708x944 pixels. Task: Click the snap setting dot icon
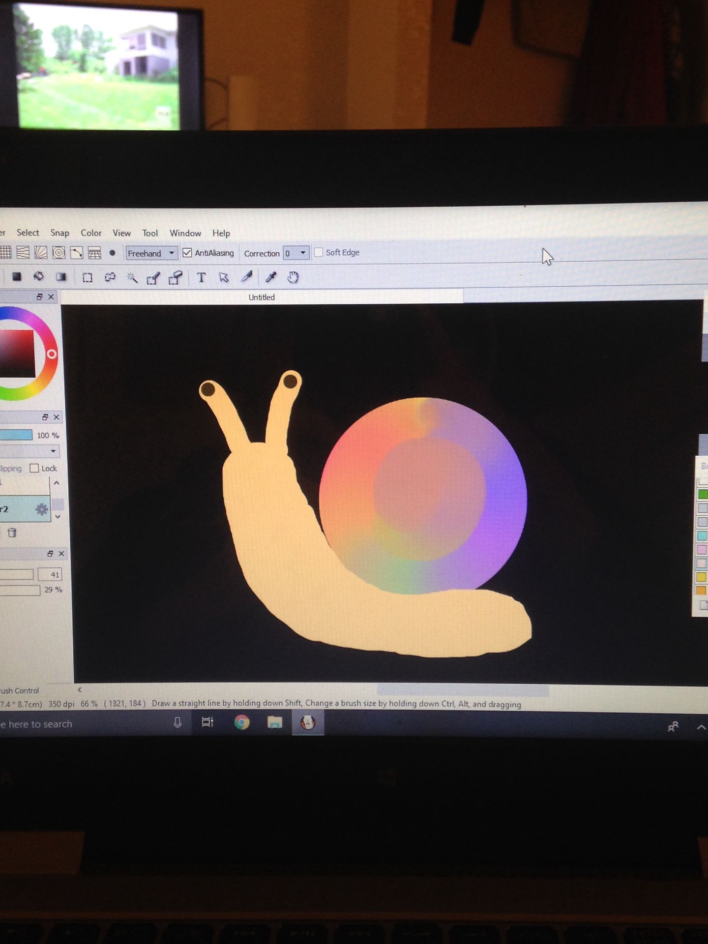coord(112,253)
